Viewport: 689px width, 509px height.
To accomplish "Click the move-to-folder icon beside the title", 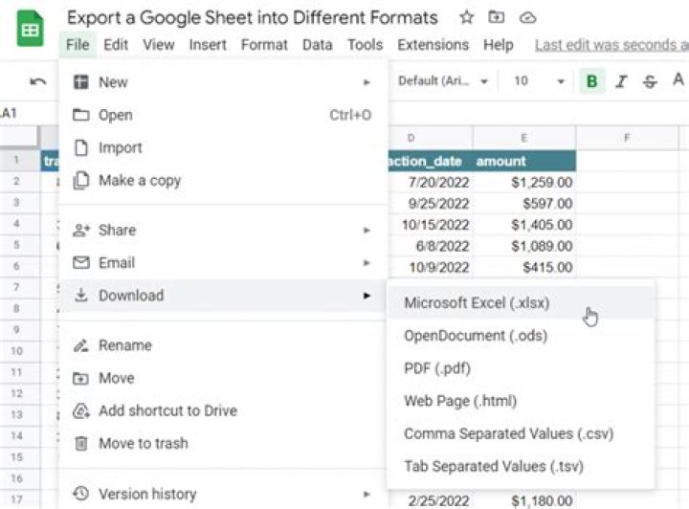I will point(496,17).
